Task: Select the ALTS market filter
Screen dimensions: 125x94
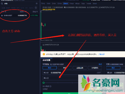Action: coord(31,8)
